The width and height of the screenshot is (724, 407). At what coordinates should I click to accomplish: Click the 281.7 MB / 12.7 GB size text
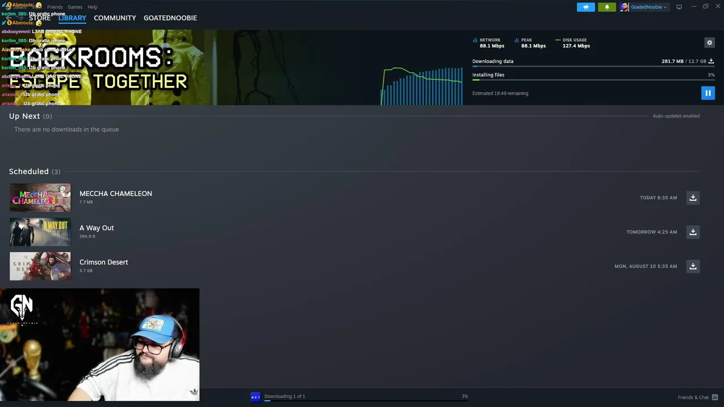pos(684,61)
